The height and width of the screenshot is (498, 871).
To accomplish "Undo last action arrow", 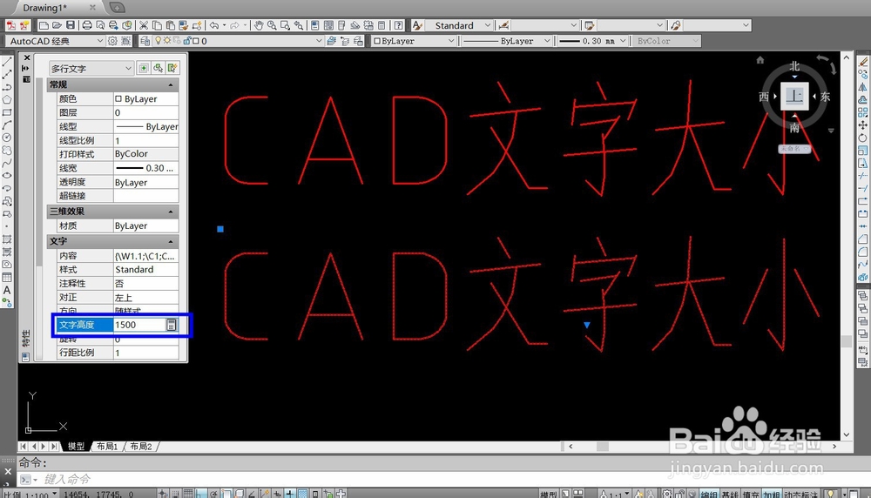I will [214, 25].
